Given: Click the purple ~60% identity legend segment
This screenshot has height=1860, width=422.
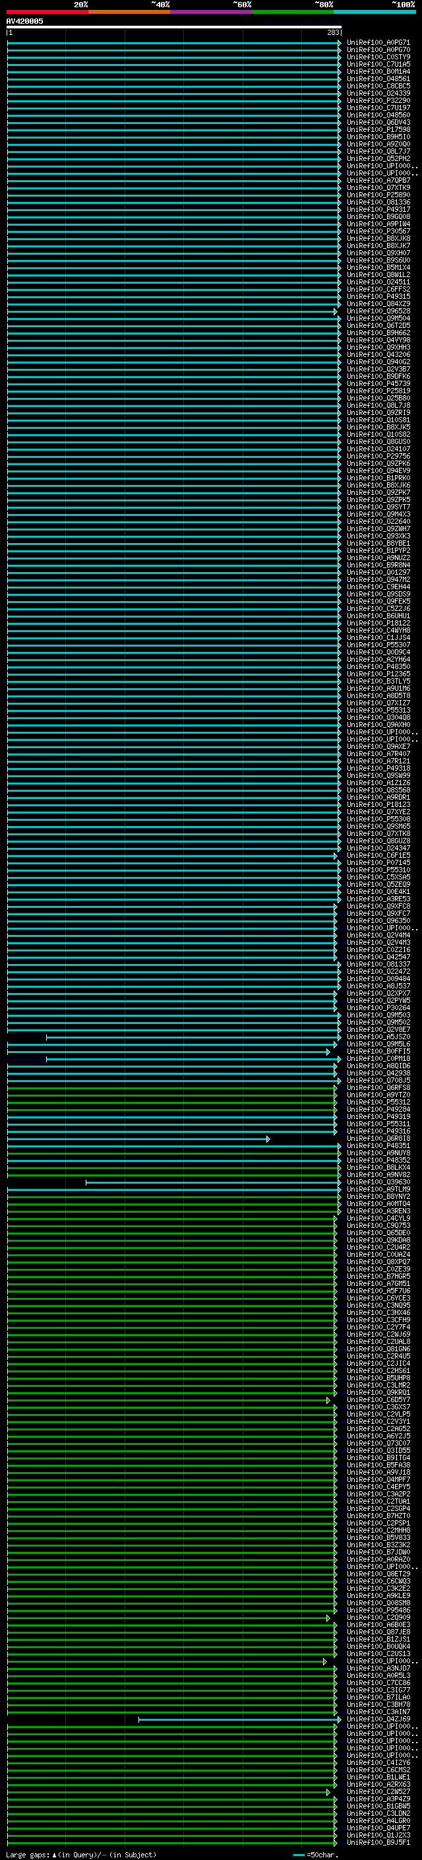Looking at the screenshot, I should click(212, 12).
